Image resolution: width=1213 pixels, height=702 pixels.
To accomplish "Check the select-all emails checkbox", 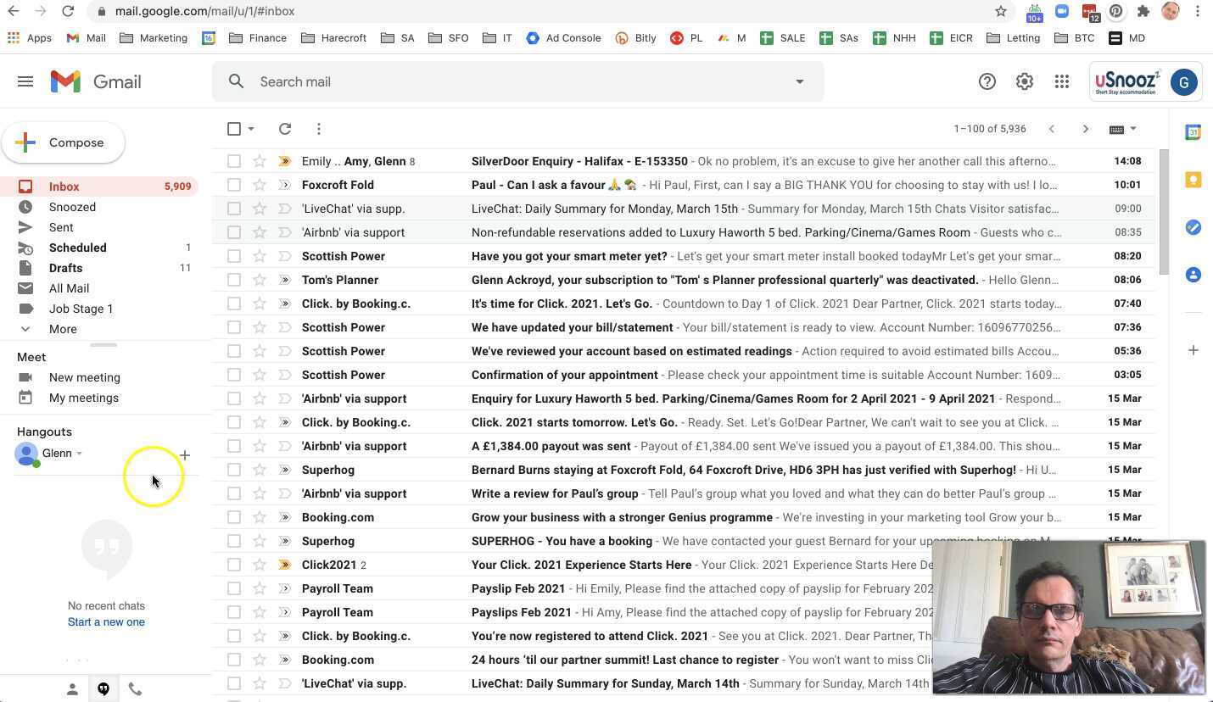I will point(234,129).
